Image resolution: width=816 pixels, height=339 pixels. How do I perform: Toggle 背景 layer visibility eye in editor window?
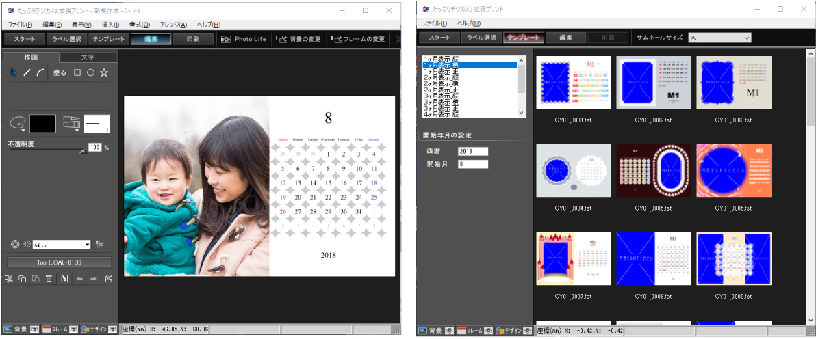[x=34, y=329]
